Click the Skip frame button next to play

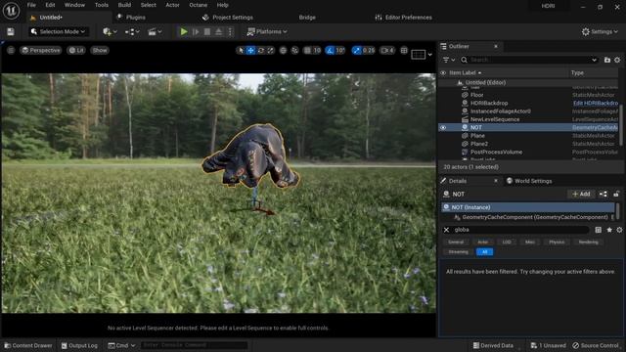pyautogui.click(x=196, y=31)
